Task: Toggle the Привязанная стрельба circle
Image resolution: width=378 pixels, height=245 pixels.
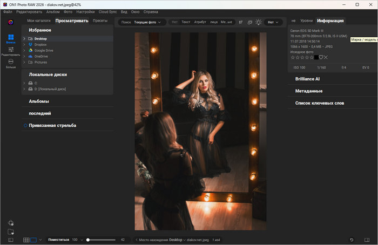Action: 25,125
